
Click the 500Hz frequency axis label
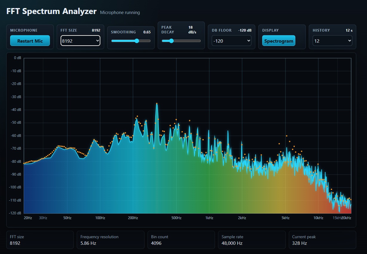[176, 218]
